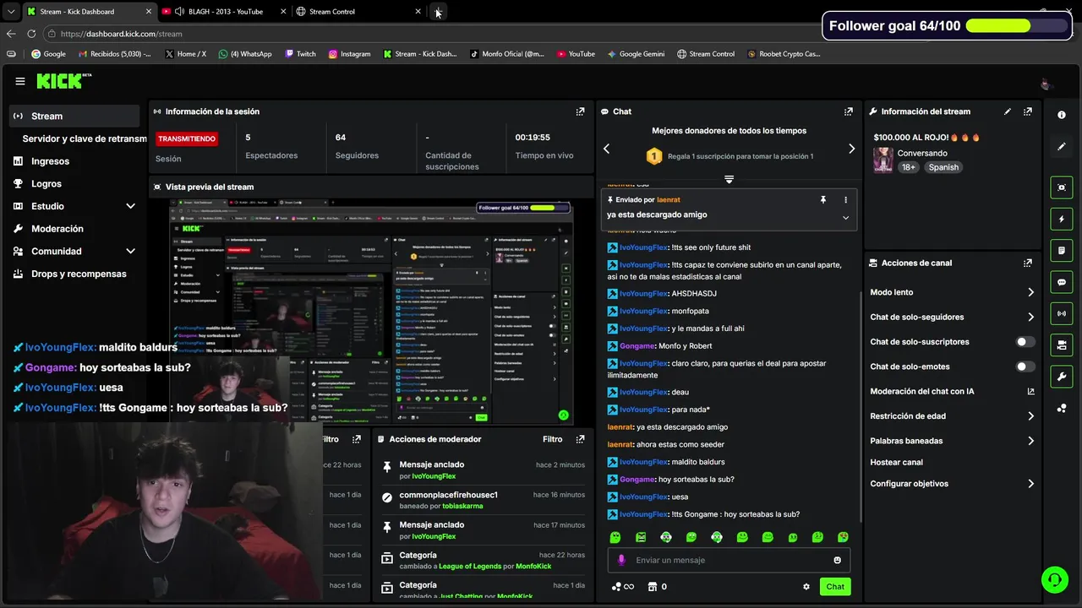Click Hostear canal
1082x608 pixels.
[x=896, y=463]
